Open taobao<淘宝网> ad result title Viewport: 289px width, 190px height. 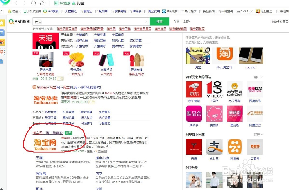69,87
